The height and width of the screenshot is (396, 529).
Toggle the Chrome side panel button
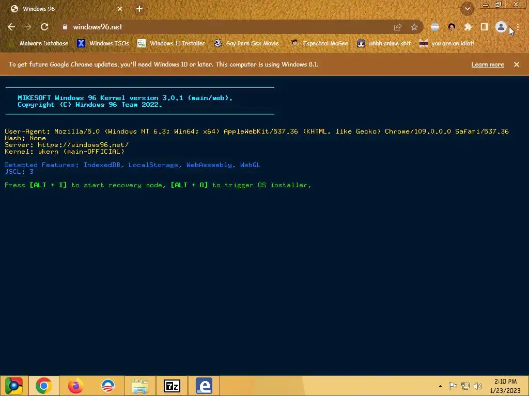485,27
